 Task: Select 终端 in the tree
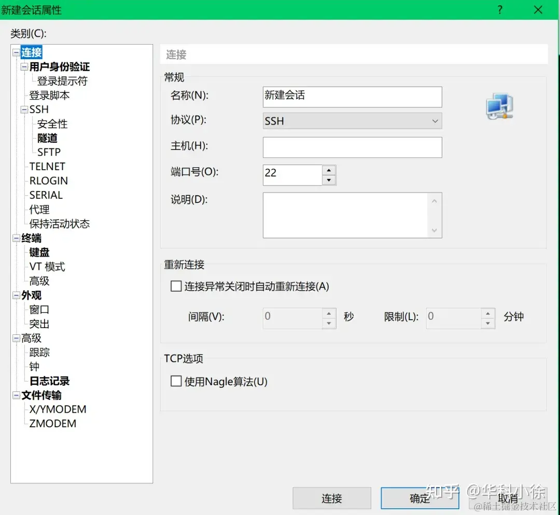point(32,238)
